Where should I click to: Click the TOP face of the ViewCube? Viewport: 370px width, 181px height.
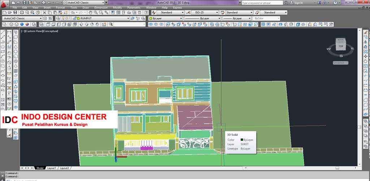click(x=341, y=46)
